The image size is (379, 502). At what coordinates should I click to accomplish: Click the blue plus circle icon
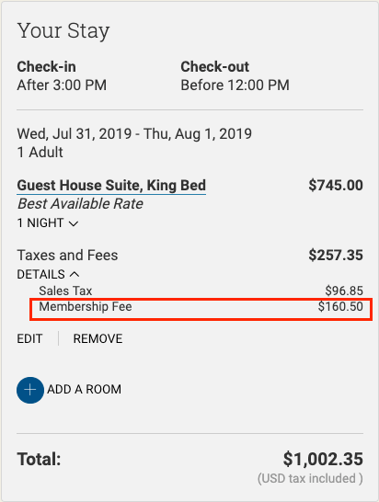[30, 390]
